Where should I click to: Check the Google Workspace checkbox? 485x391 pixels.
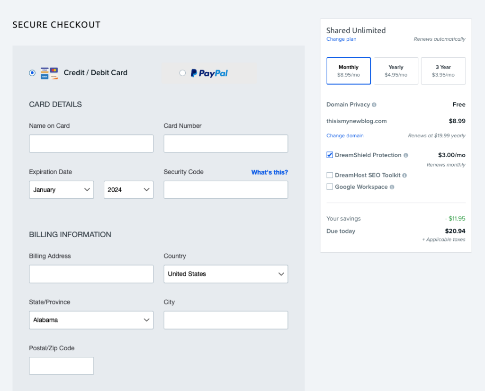(x=330, y=187)
